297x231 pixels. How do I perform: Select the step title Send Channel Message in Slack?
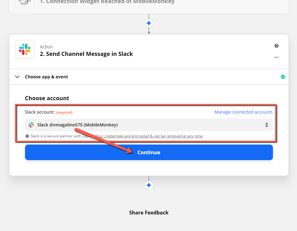tap(86, 54)
